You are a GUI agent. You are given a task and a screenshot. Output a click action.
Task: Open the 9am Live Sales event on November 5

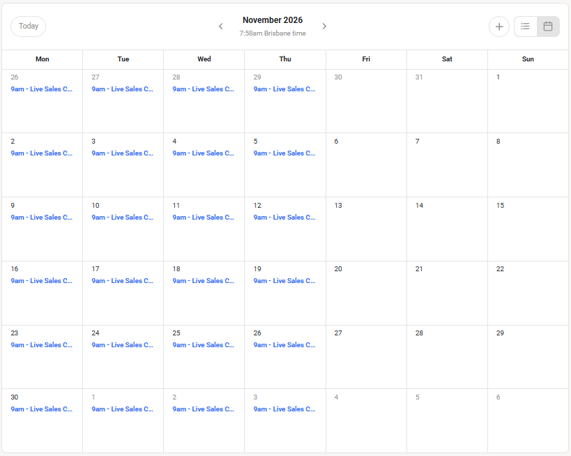click(284, 153)
